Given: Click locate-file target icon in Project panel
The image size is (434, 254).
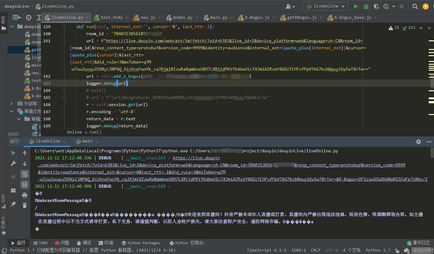Looking at the screenshot, I should tap(29, 18).
